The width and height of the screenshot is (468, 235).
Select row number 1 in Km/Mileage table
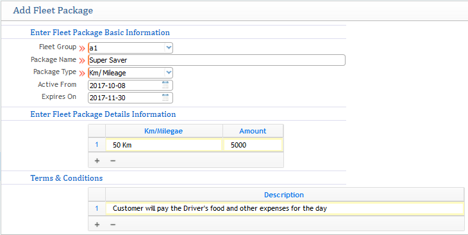(97, 145)
